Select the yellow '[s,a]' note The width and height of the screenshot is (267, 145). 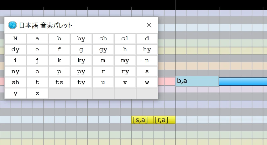(x=142, y=120)
